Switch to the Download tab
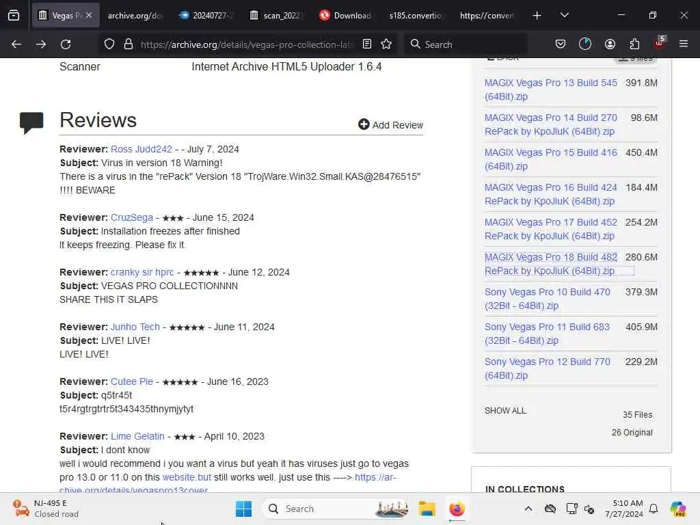This screenshot has height=525, width=700. 347,15
